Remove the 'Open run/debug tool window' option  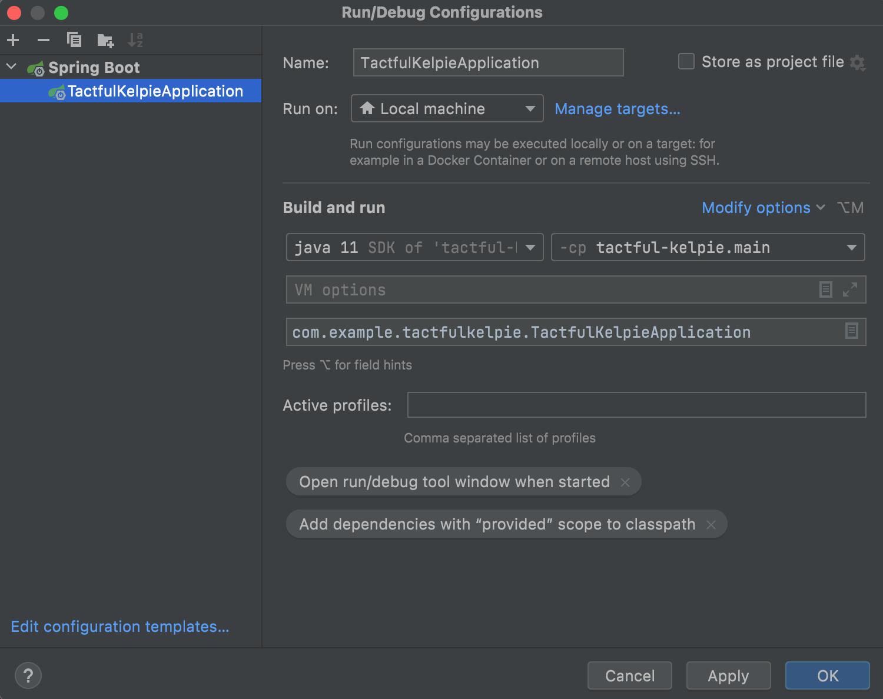pos(625,482)
